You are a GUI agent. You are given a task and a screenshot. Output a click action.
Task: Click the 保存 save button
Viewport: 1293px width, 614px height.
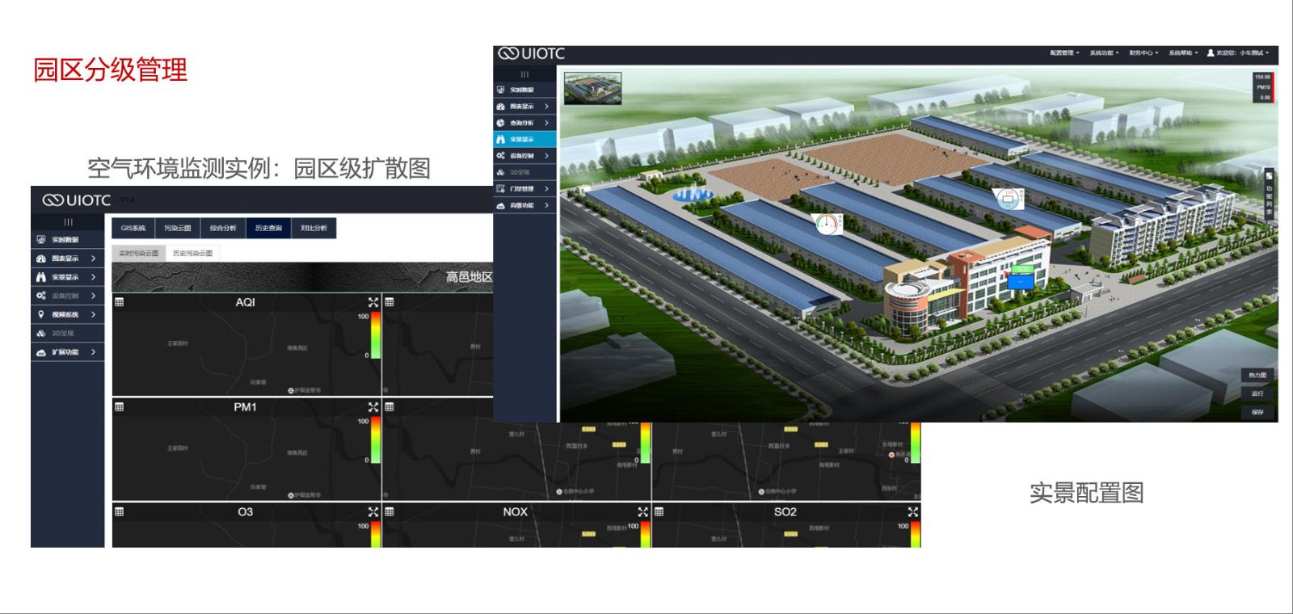pos(1257,412)
